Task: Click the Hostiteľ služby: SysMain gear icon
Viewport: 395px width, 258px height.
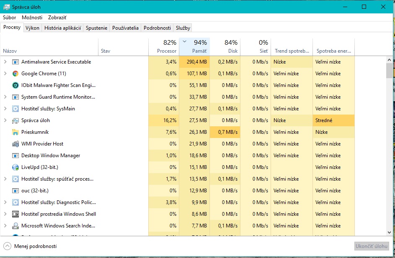Action: point(15,109)
